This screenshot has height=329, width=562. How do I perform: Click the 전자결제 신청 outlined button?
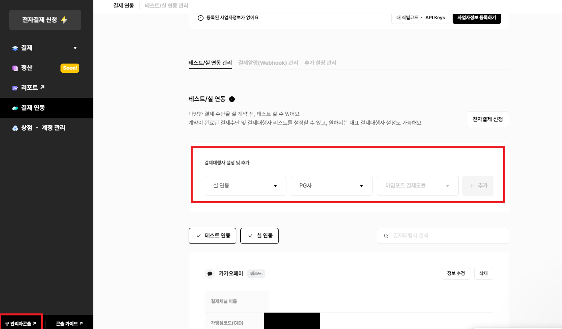click(x=488, y=119)
